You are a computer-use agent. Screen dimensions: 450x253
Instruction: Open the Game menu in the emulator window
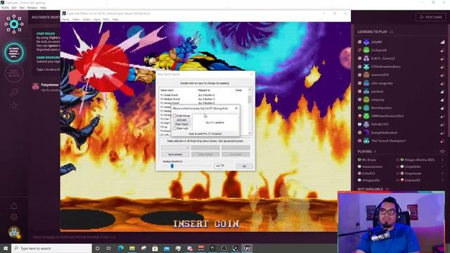(x=65, y=20)
